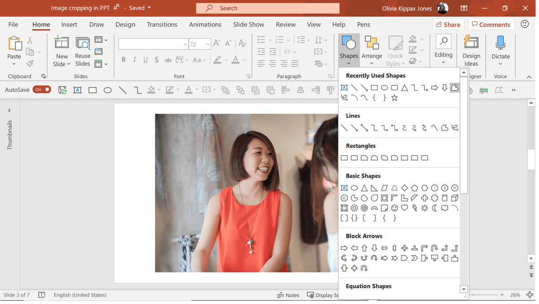The width and height of the screenshot is (539, 304).
Task: Open the Dictate feature
Action: (500, 49)
